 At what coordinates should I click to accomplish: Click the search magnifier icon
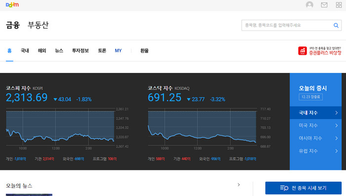coord(336,25)
